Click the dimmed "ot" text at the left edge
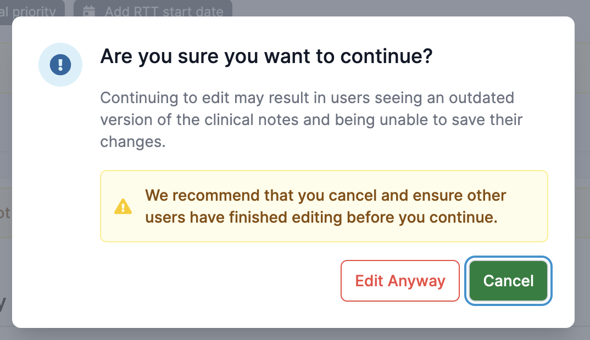590x340 pixels. [5, 213]
